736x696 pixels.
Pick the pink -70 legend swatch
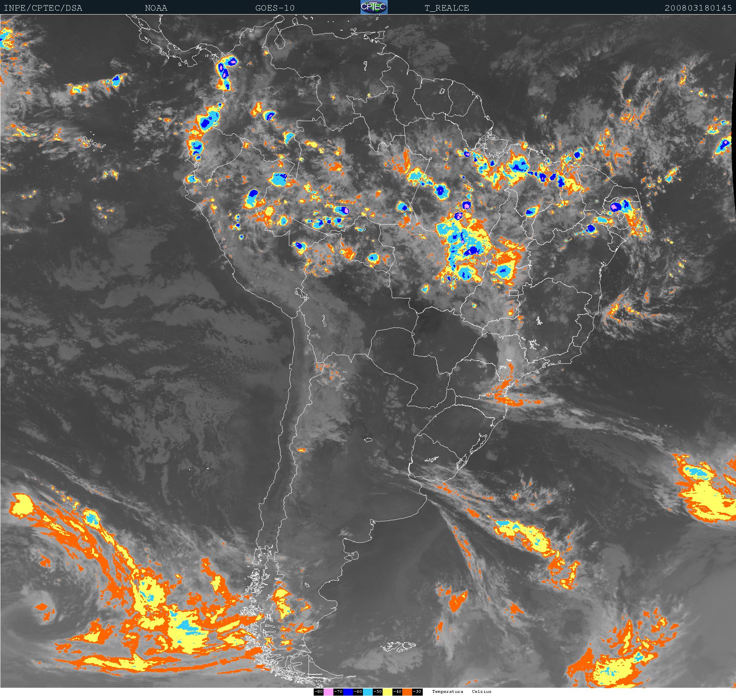tap(328, 692)
